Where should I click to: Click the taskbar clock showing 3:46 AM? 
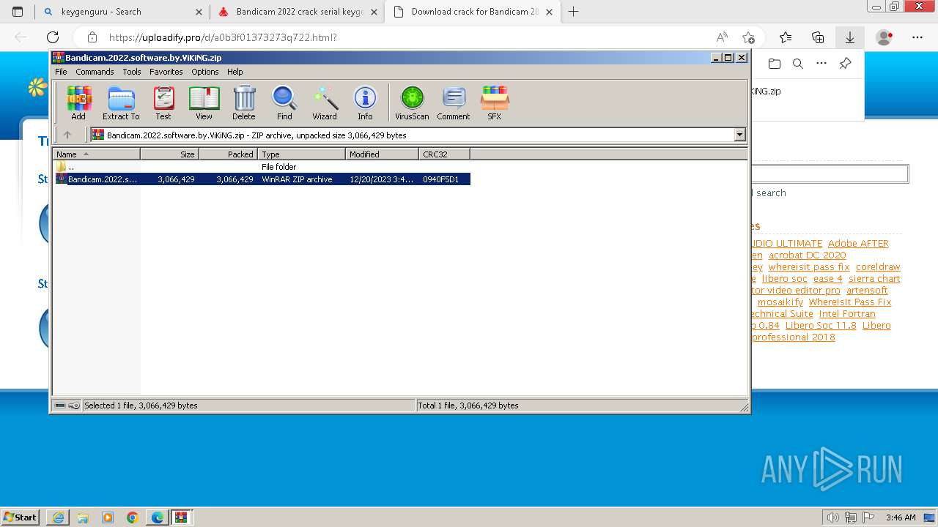tap(901, 517)
